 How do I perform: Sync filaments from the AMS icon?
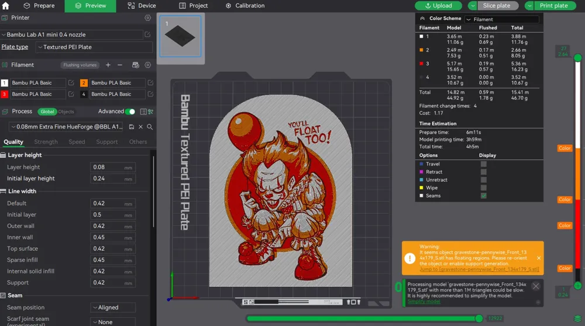136,65
